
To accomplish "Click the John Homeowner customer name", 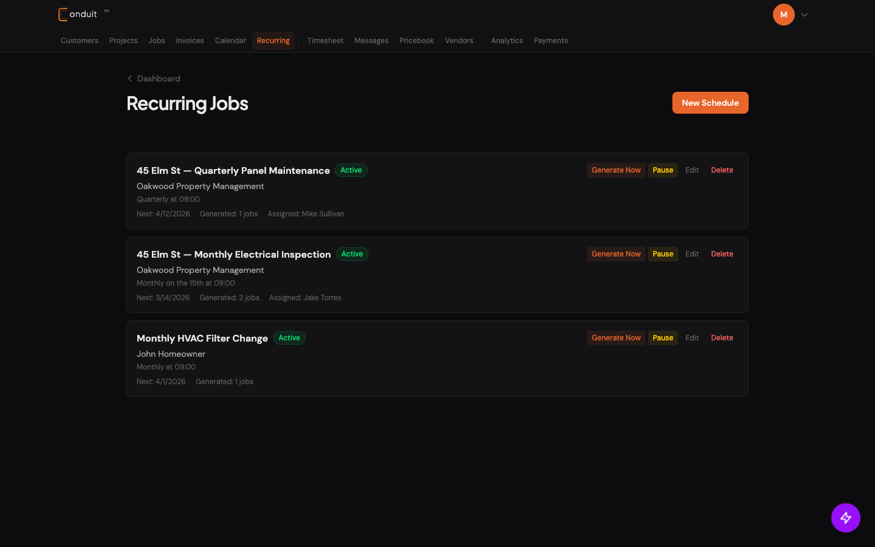I will pos(171,354).
